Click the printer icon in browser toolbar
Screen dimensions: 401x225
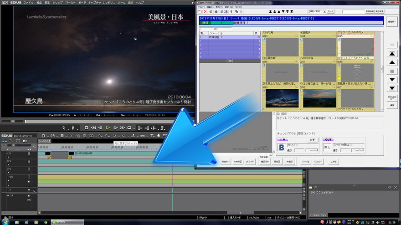pyautogui.click(x=216, y=11)
